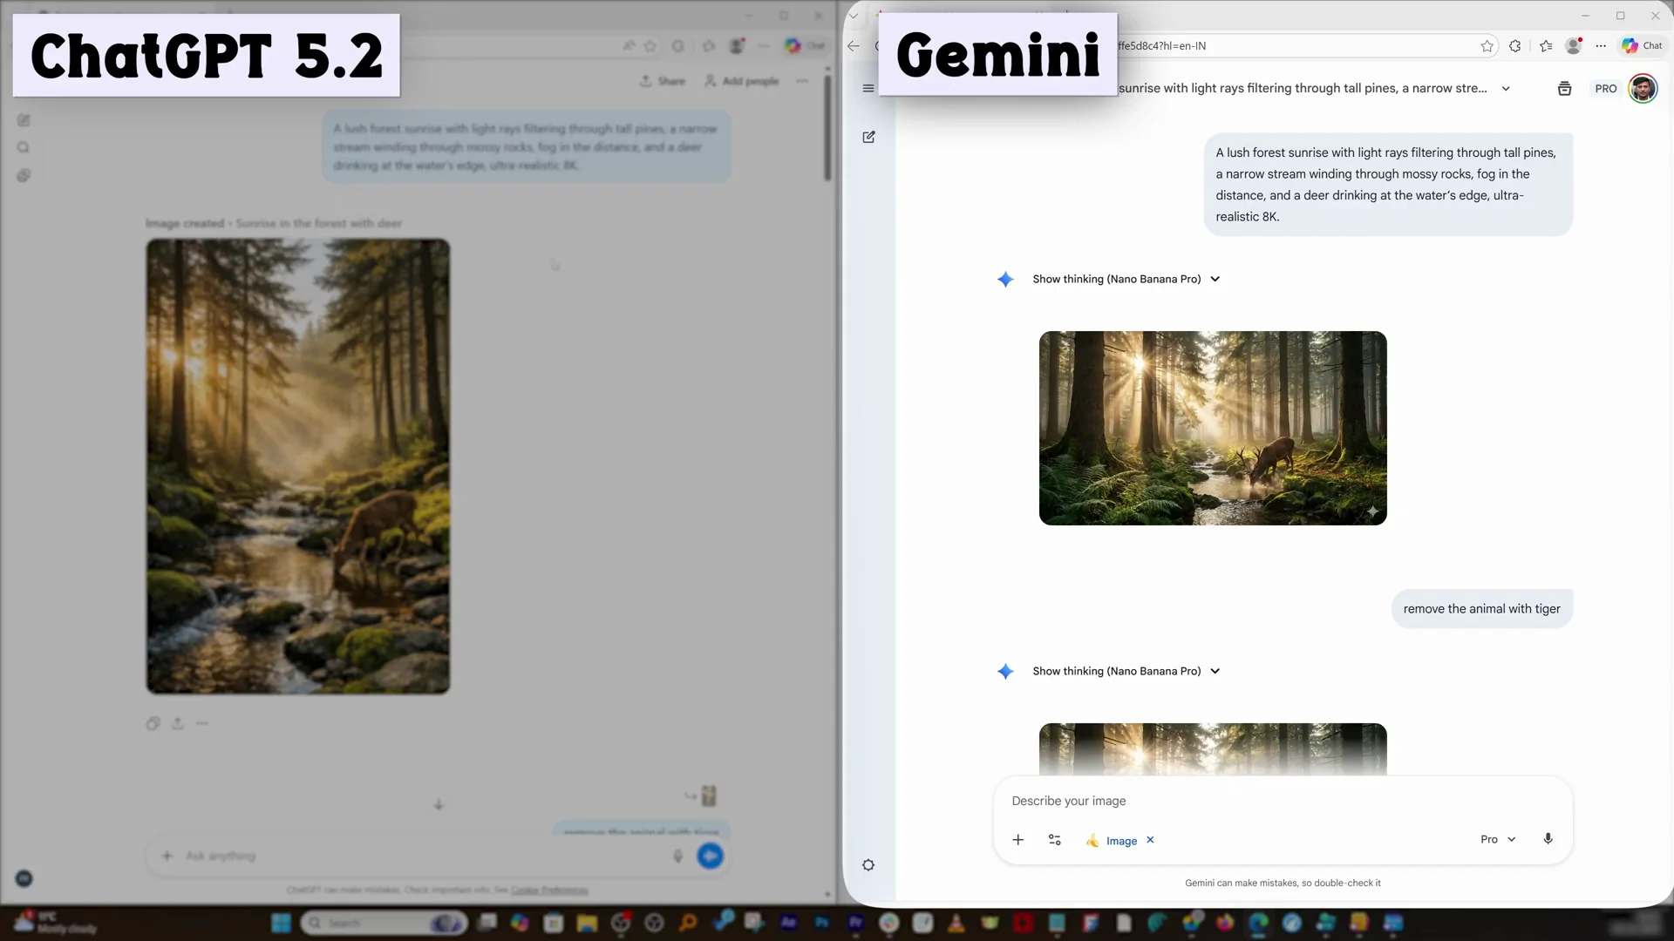Viewport: 1674px width, 941px height.
Task: Click the Describe your image field
Action: pos(1133,801)
